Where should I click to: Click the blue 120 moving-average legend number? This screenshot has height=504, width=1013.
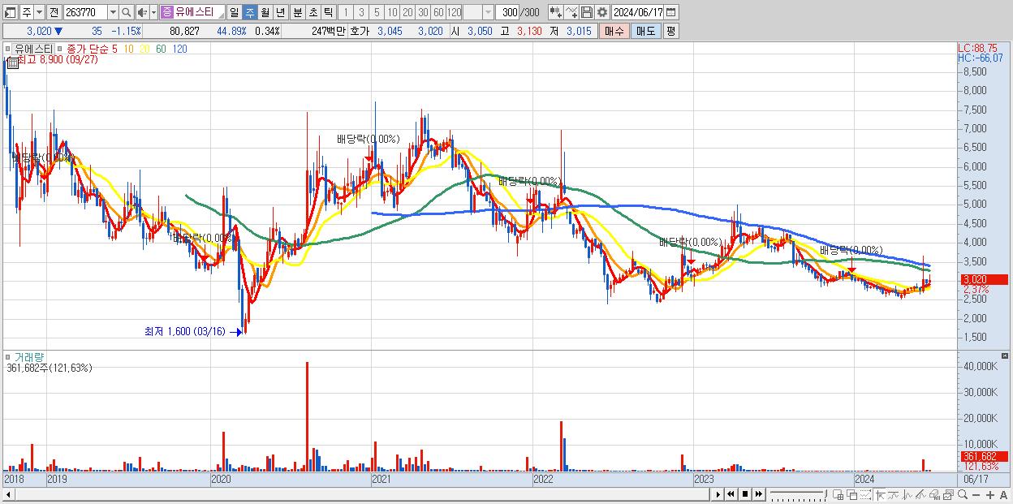[x=181, y=49]
